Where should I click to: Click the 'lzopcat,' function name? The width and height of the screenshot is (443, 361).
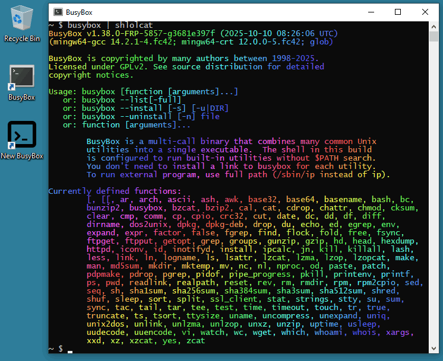click(x=371, y=257)
